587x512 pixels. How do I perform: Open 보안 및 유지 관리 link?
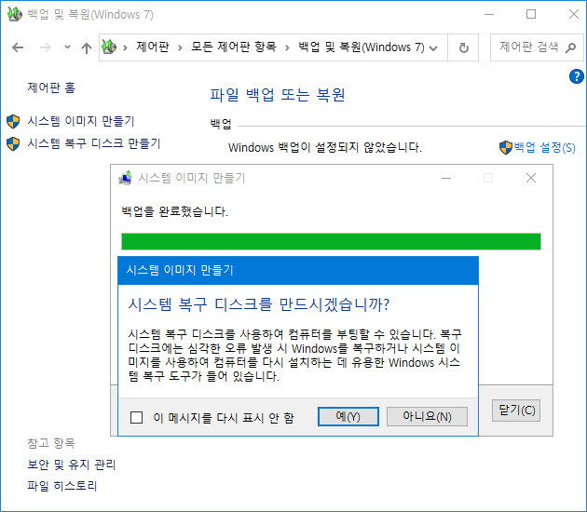pos(72,465)
